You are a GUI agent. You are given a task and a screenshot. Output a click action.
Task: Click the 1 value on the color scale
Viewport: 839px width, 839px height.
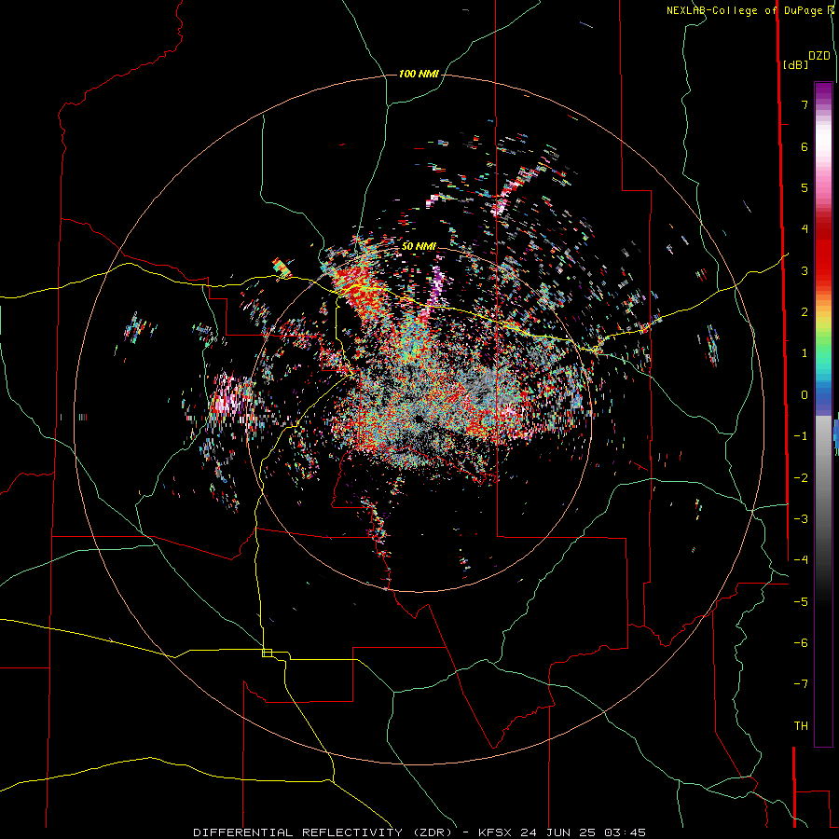coord(805,353)
